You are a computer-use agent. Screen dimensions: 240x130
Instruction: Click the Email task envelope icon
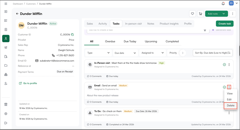[x=90, y=87]
